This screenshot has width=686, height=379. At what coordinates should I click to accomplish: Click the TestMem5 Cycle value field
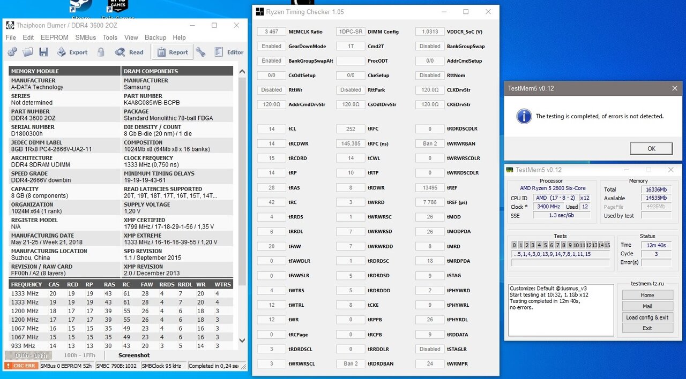click(656, 254)
